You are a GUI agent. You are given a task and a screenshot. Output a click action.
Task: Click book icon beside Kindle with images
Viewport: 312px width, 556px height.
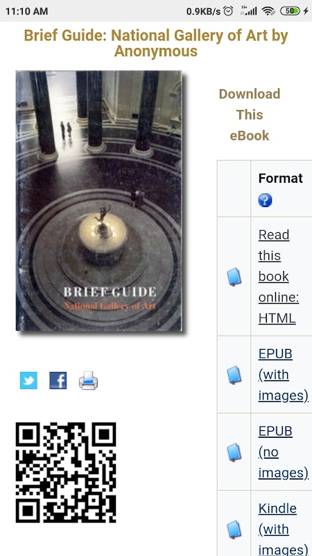234,530
